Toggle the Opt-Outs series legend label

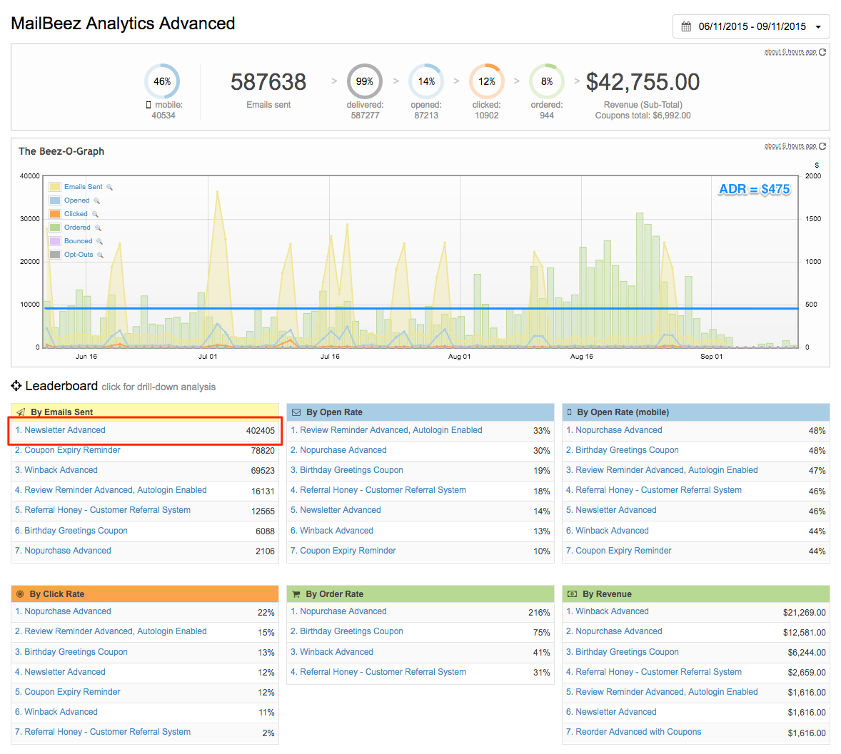[x=79, y=255]
